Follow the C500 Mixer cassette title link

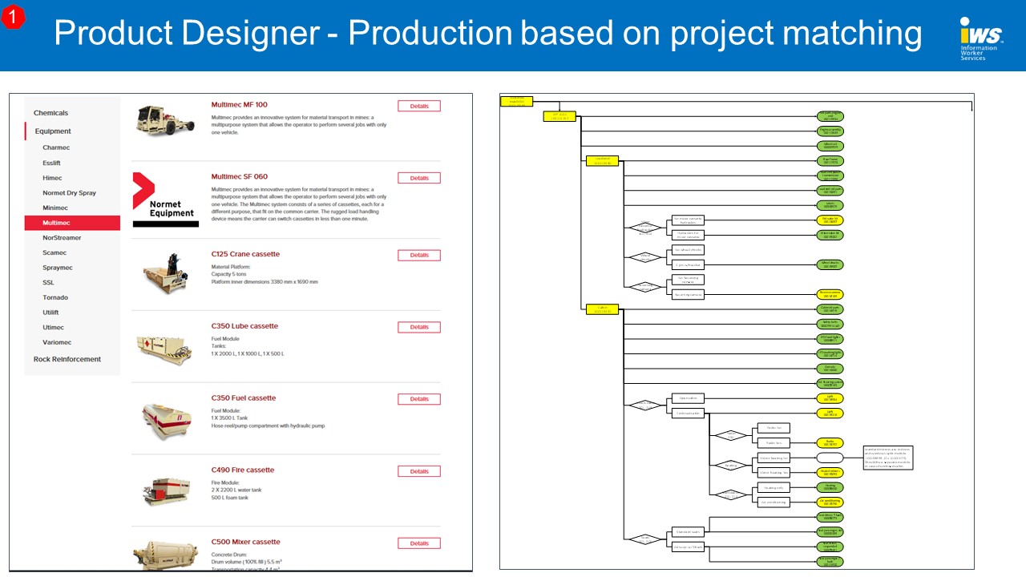[x=245, y=543]
